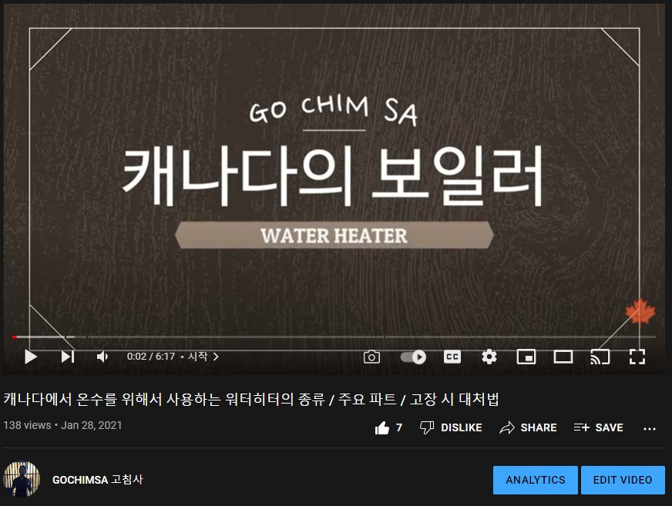Open the SHARE dialog
The width and height of the screenshot is (672, 506).
click(528, 427)
